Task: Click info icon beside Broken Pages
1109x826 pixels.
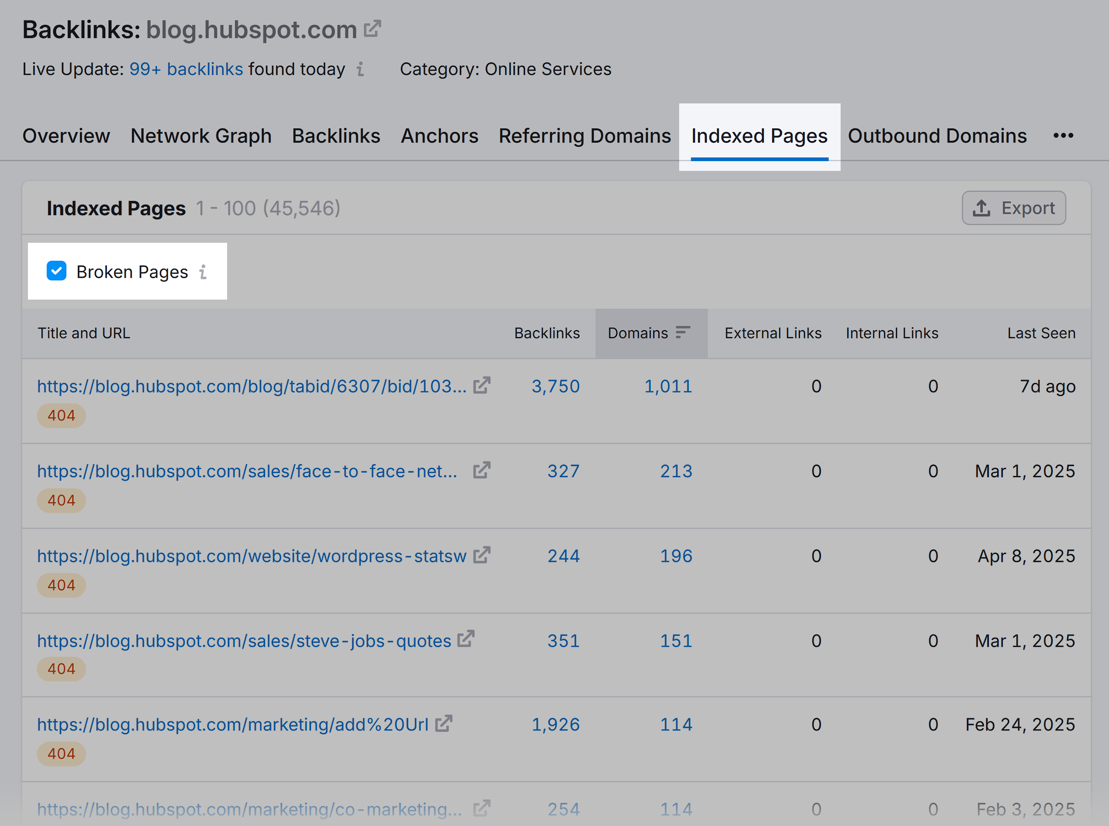Action: click(x=203, y=272)
